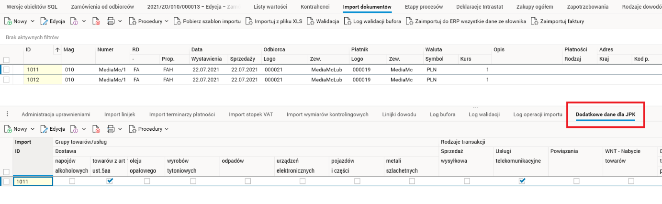Select the ID cell 1011 in the lower grid
662x204 pixels.
pyautogui.click(x=33, y=181)
